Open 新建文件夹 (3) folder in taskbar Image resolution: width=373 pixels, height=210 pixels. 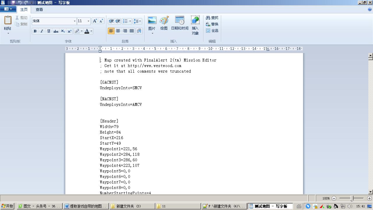point(132,206)
